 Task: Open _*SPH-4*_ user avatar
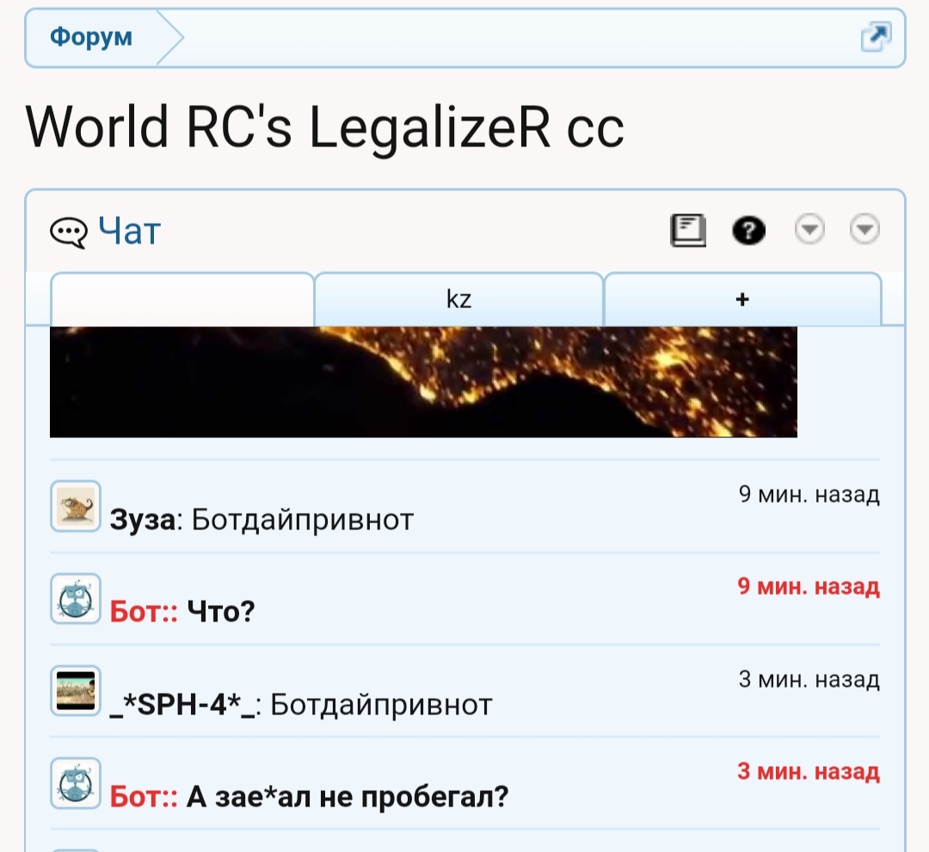tap(76, 691)
